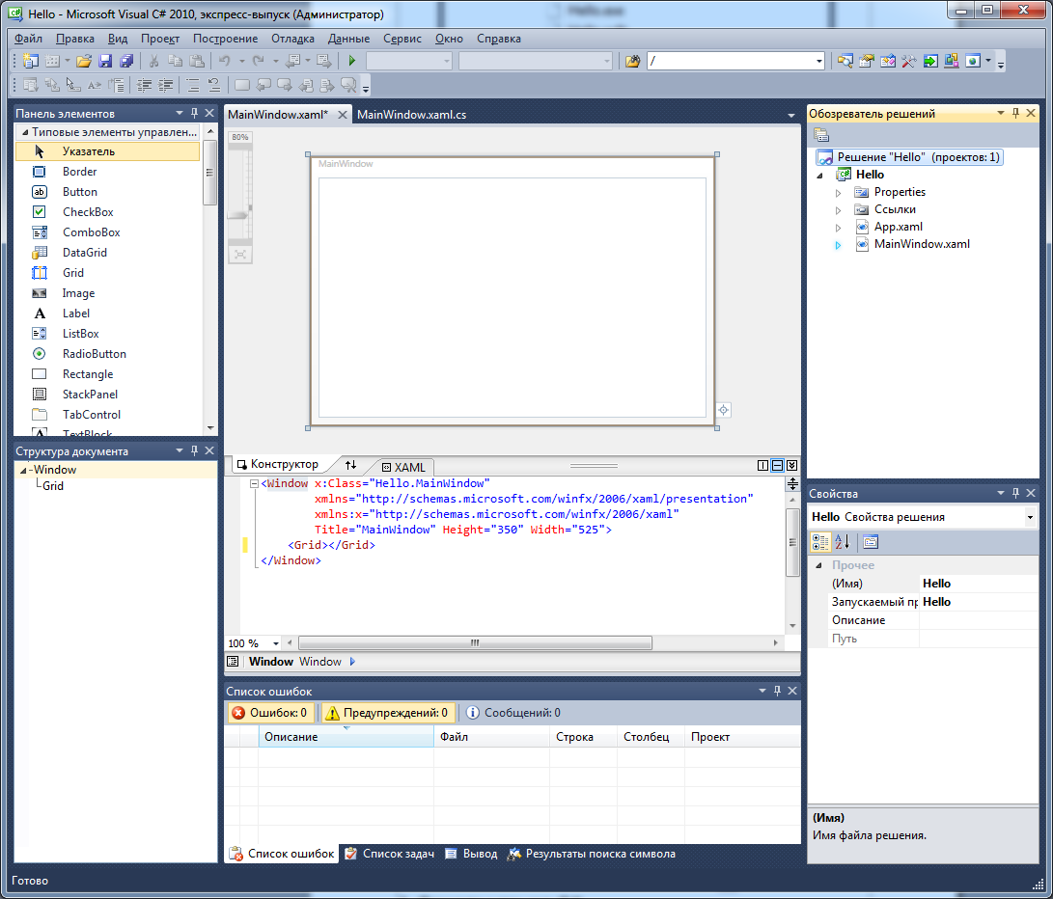Select Grid in the document outline
The image size is (1053, 899).
tap(53, 485)
